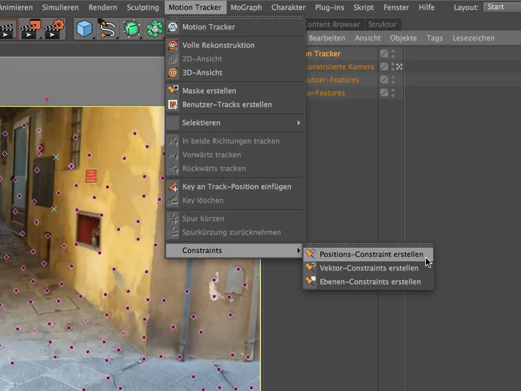Click the camera target tag icon
The height and width of the screenshot is (391, 521).
399,66
